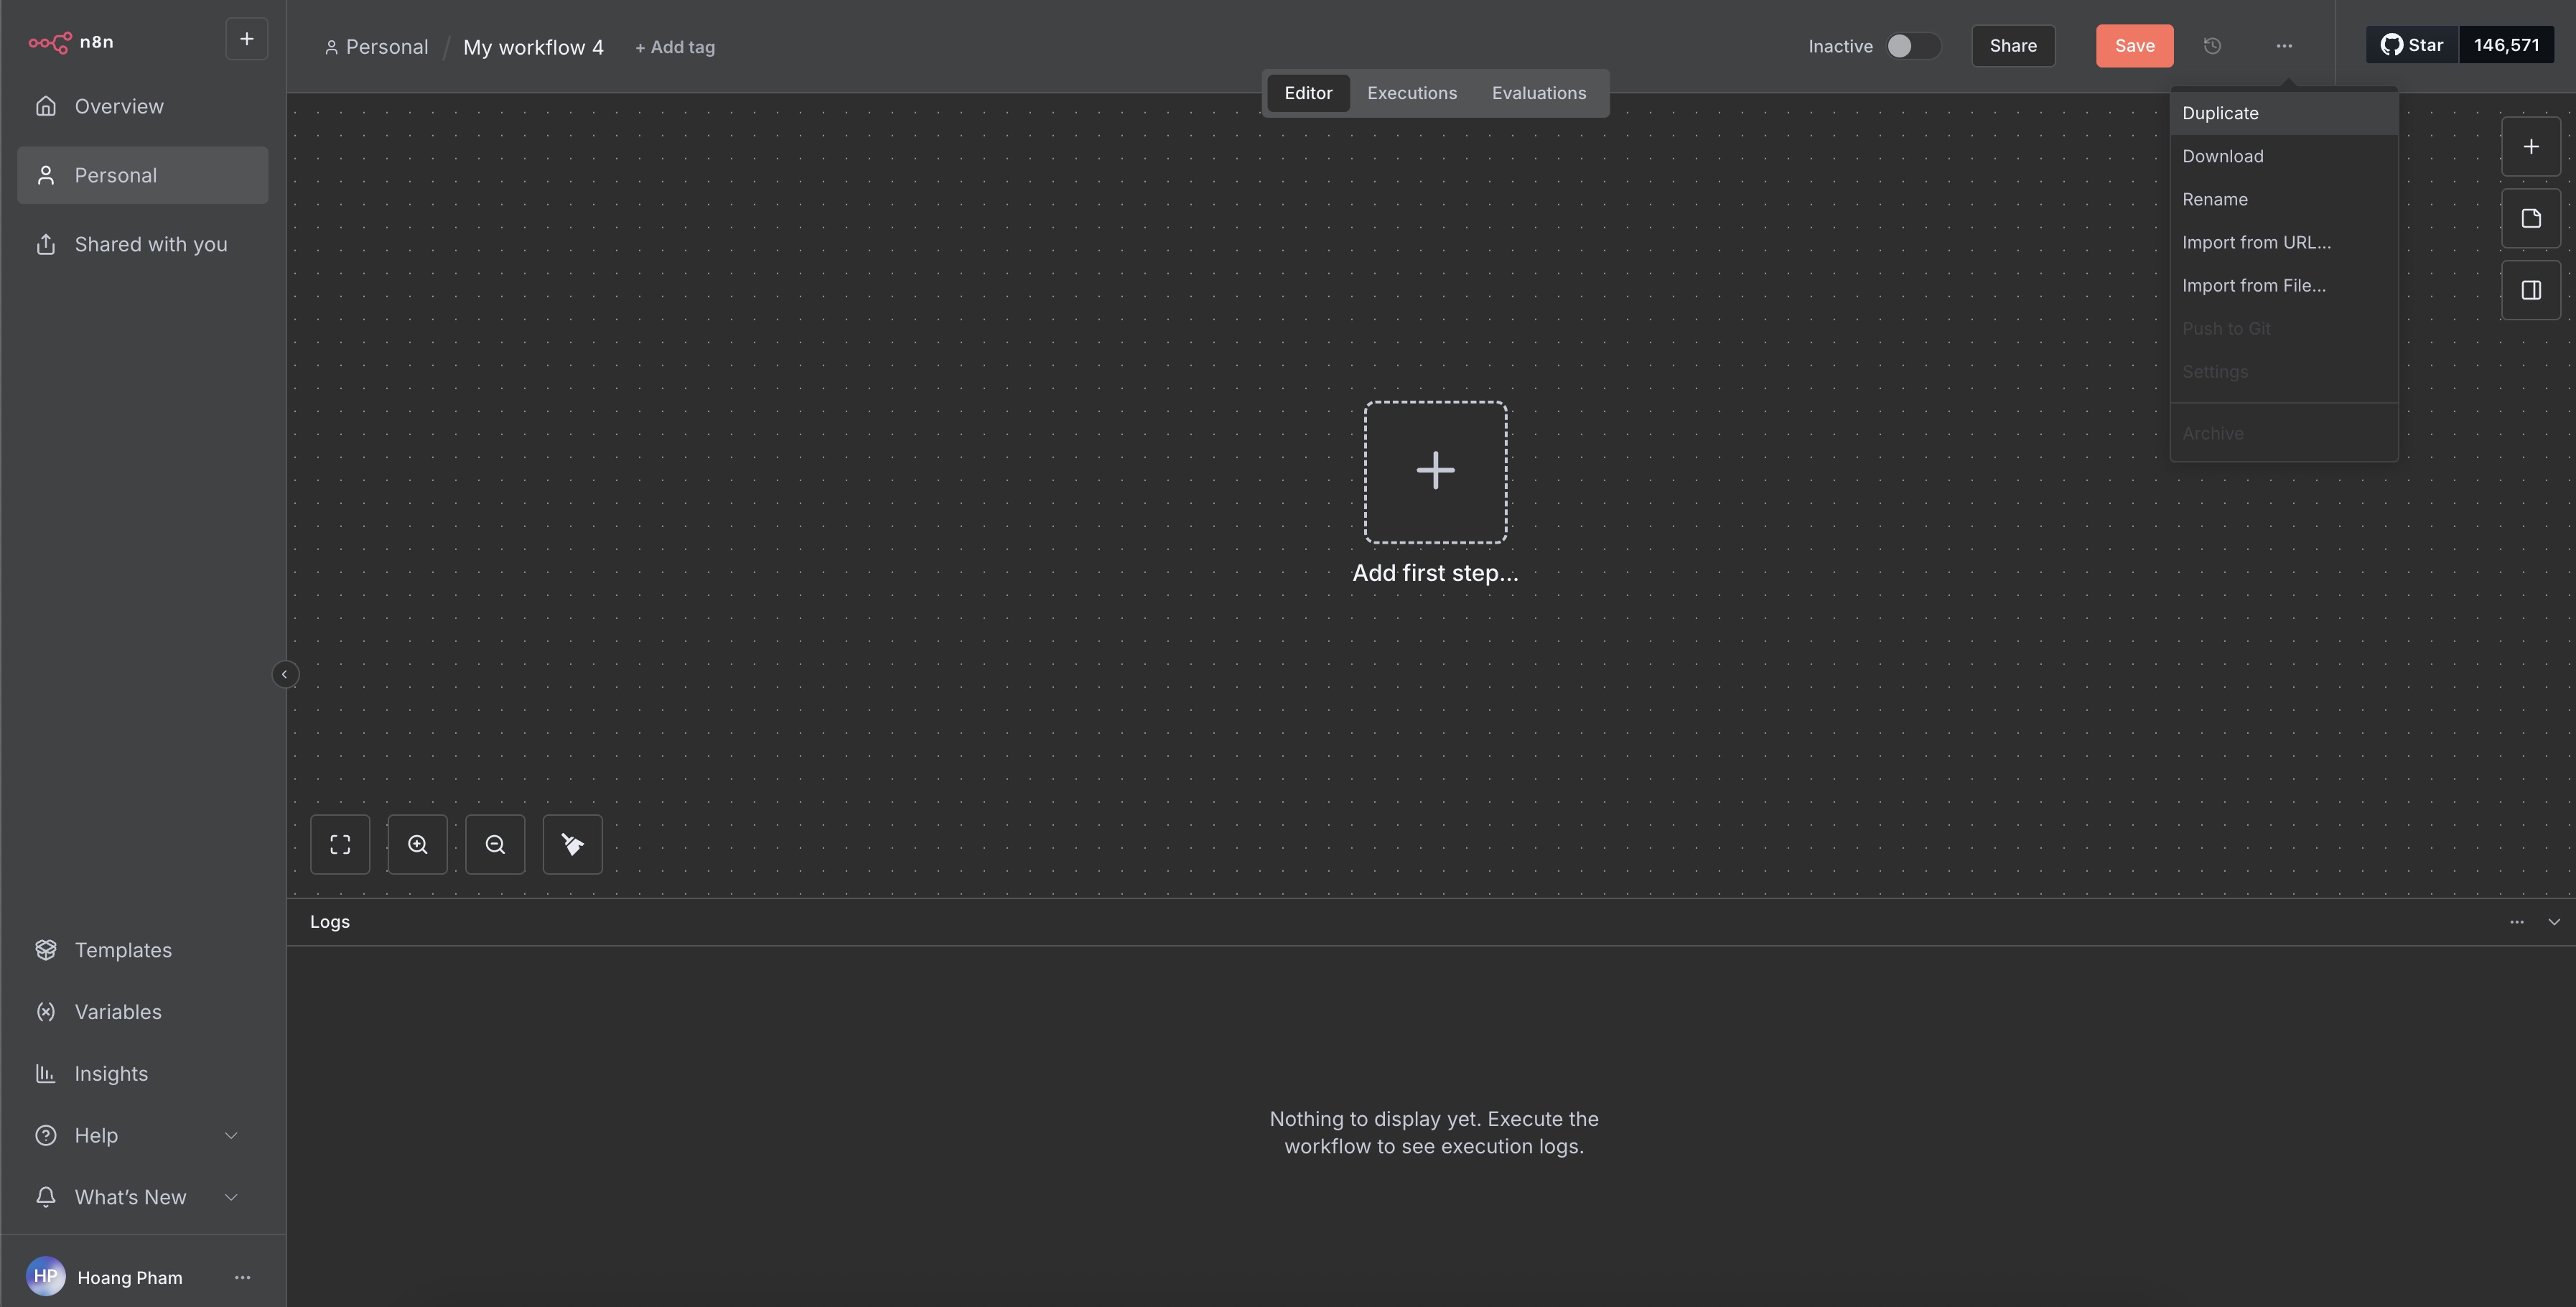Switch to the Executions tab

tap(1411, 92)
